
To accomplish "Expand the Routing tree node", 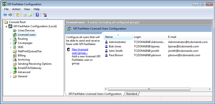I will pyautogui.click(x=11, y=39).
